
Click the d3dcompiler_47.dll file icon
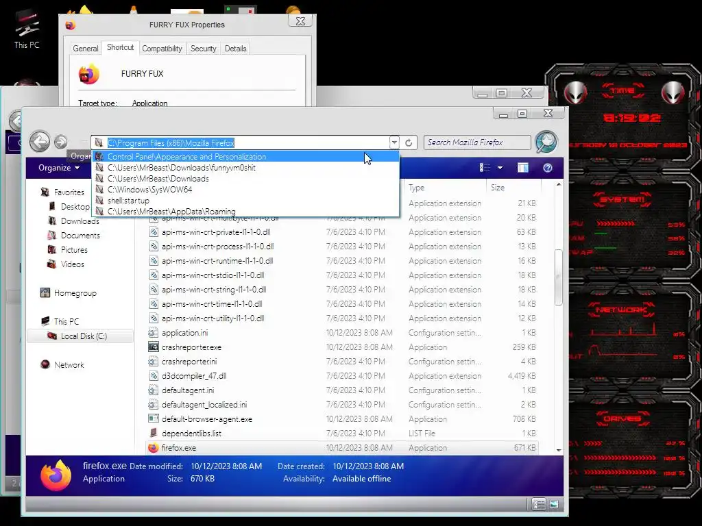[153, 376]
